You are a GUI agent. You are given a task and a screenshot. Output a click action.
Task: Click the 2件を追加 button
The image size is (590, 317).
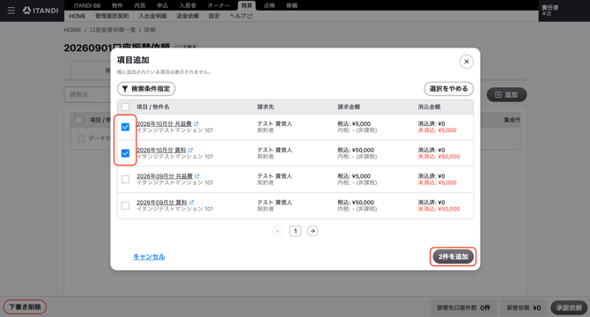453,257
